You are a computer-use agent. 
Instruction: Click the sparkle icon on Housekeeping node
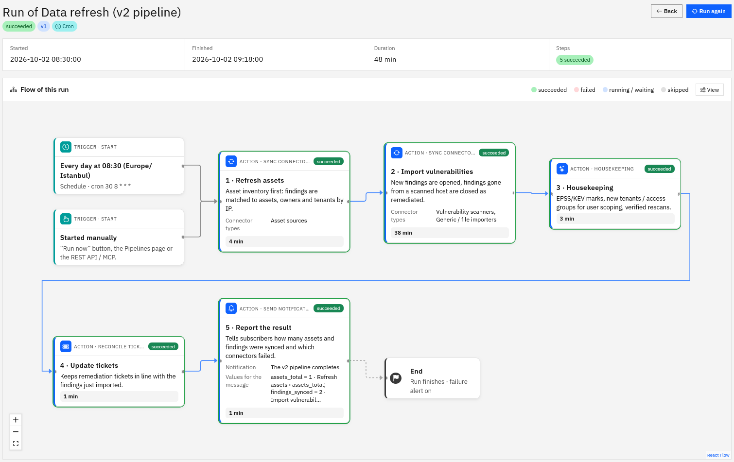pos(562,169)
